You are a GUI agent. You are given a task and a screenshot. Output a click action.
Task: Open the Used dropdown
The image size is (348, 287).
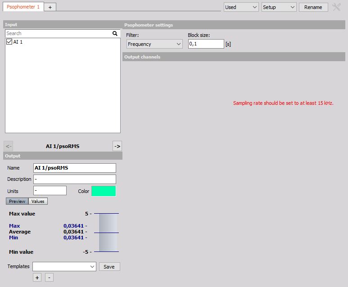click(241, 7)
